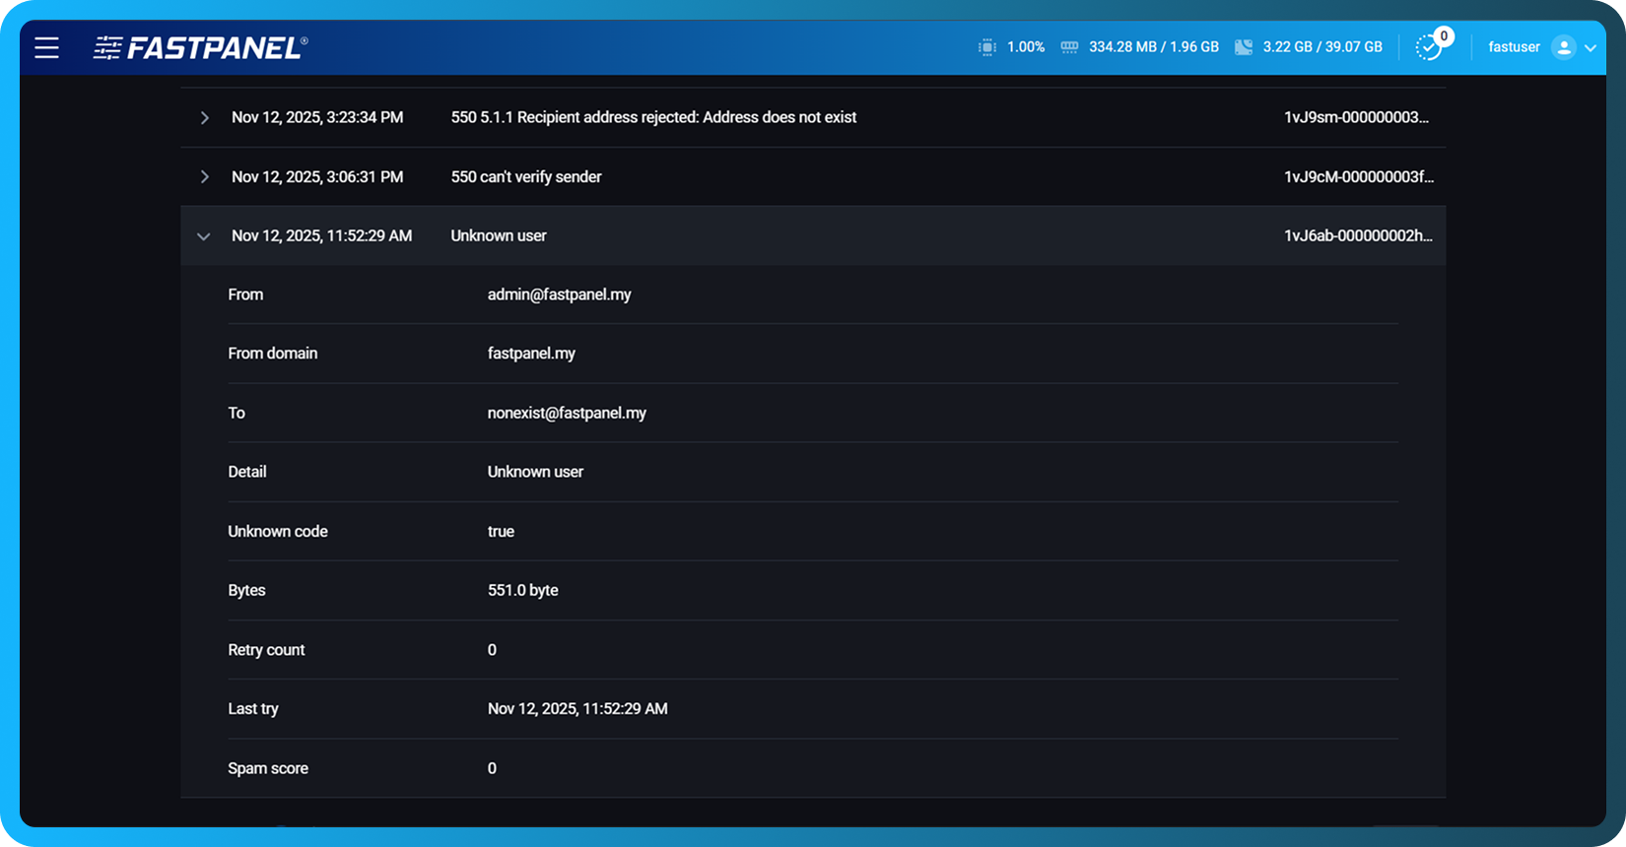Collapse the Unknown user log entry
1626x847 pixels.
pos(204,236)
